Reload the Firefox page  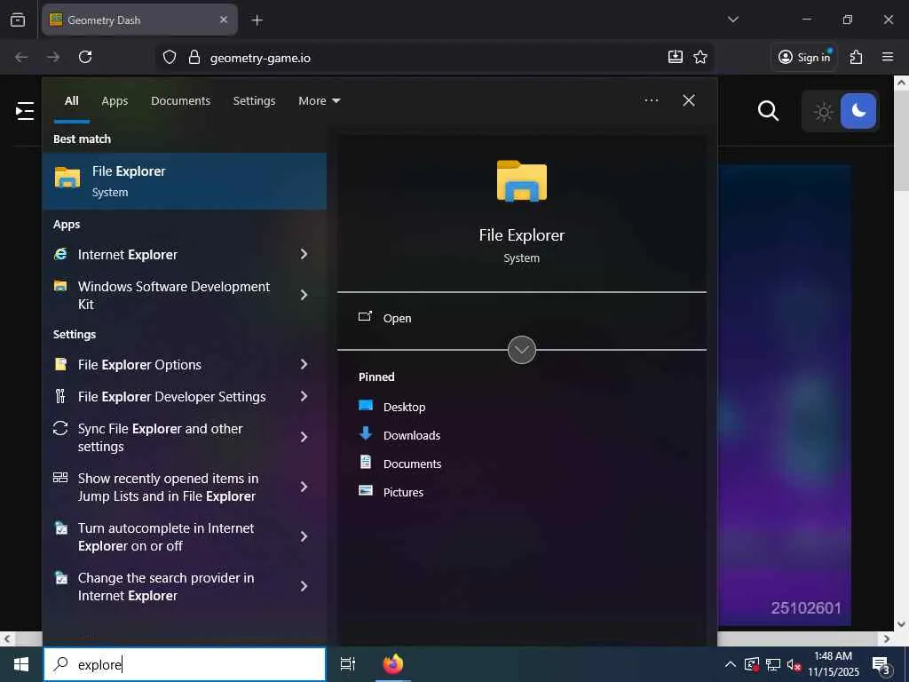[x=85, y=57]
